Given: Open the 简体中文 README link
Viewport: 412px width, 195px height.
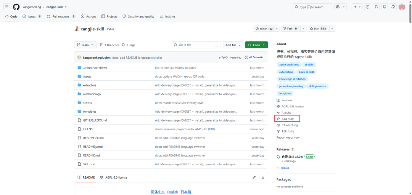Looking at the screenshot, I should 158,192.
